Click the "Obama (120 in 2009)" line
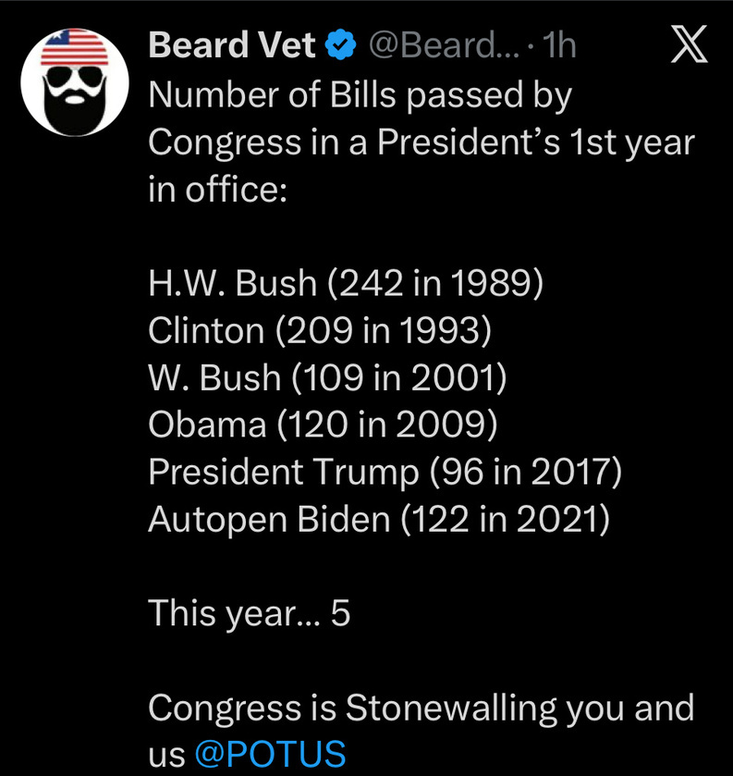 pyautogui.click(x=323, y=425)
